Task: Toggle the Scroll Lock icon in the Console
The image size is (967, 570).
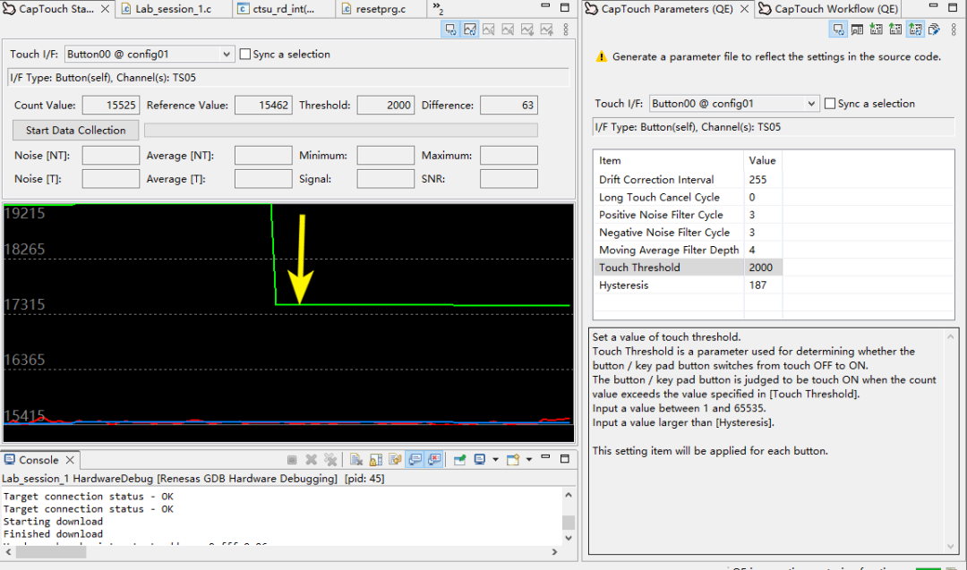Action: 375,460
